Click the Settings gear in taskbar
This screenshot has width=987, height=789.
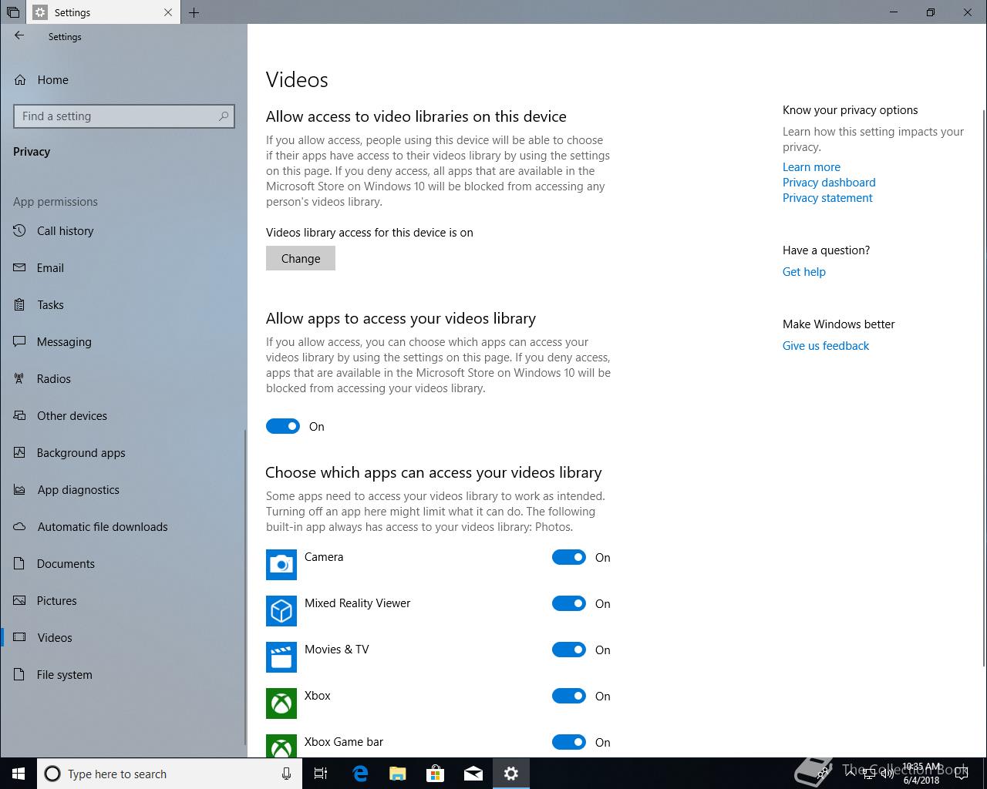[511, 774]
